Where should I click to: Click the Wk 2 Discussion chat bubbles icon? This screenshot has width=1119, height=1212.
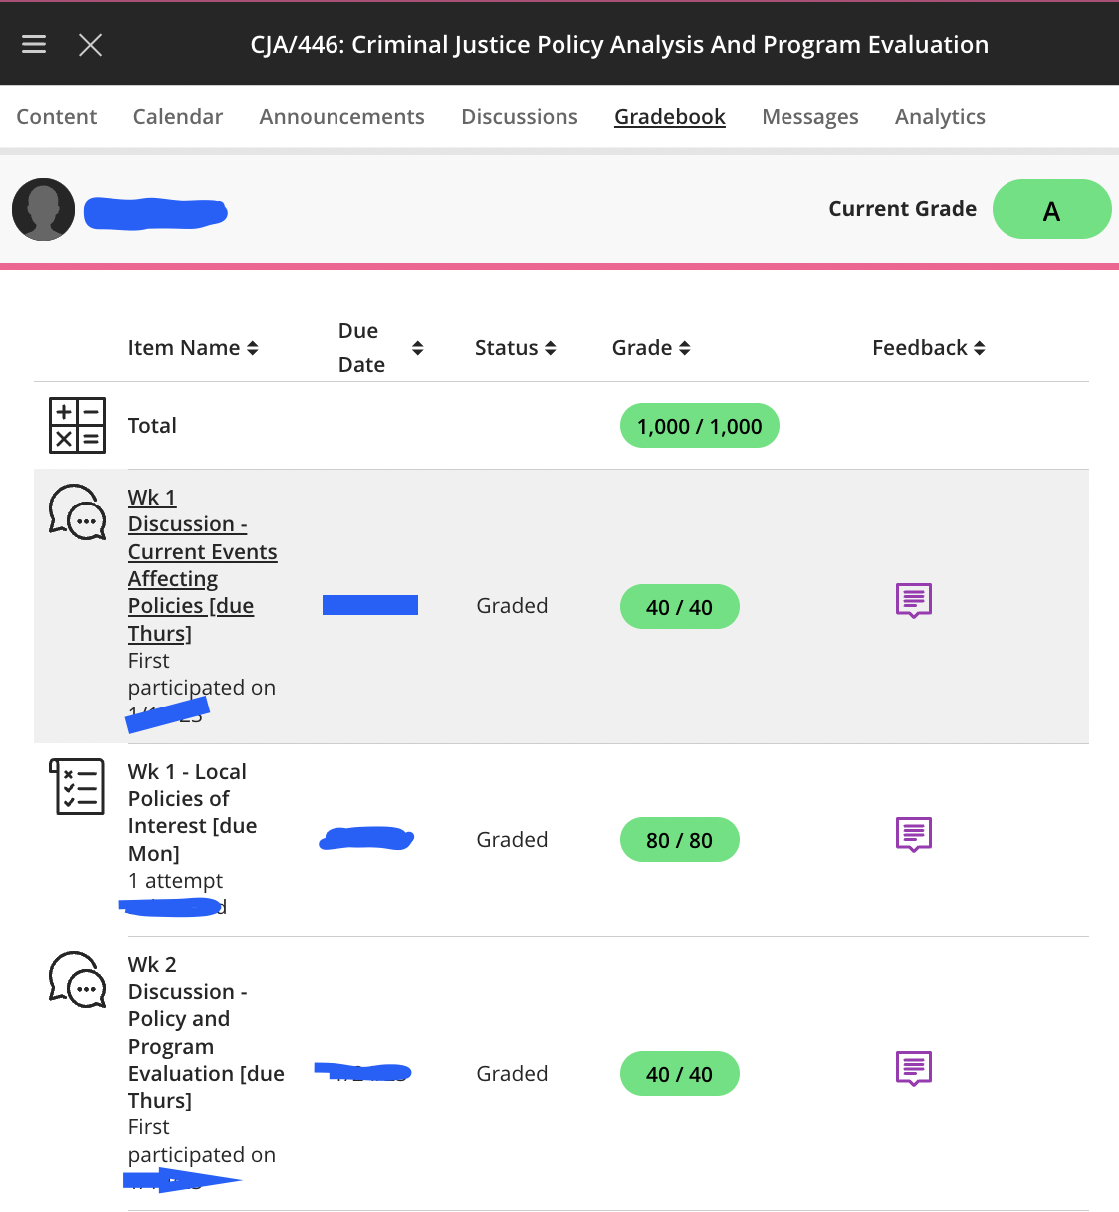click(77, 980)
